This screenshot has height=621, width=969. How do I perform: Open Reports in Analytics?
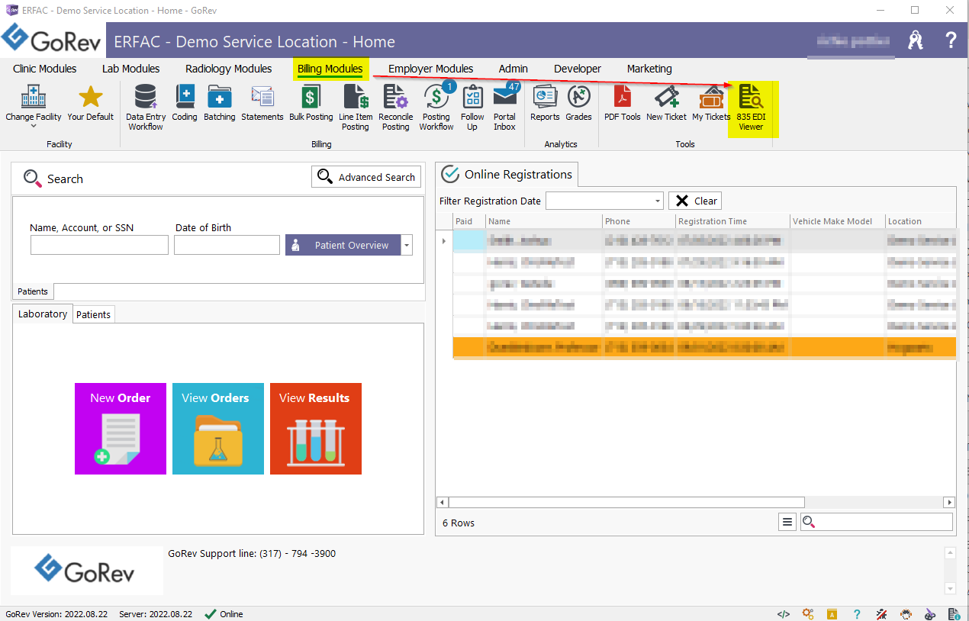[545, 103]
